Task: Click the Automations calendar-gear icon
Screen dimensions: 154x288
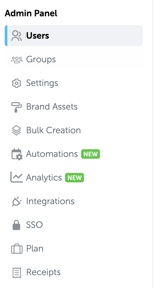Action: (17, 154)
